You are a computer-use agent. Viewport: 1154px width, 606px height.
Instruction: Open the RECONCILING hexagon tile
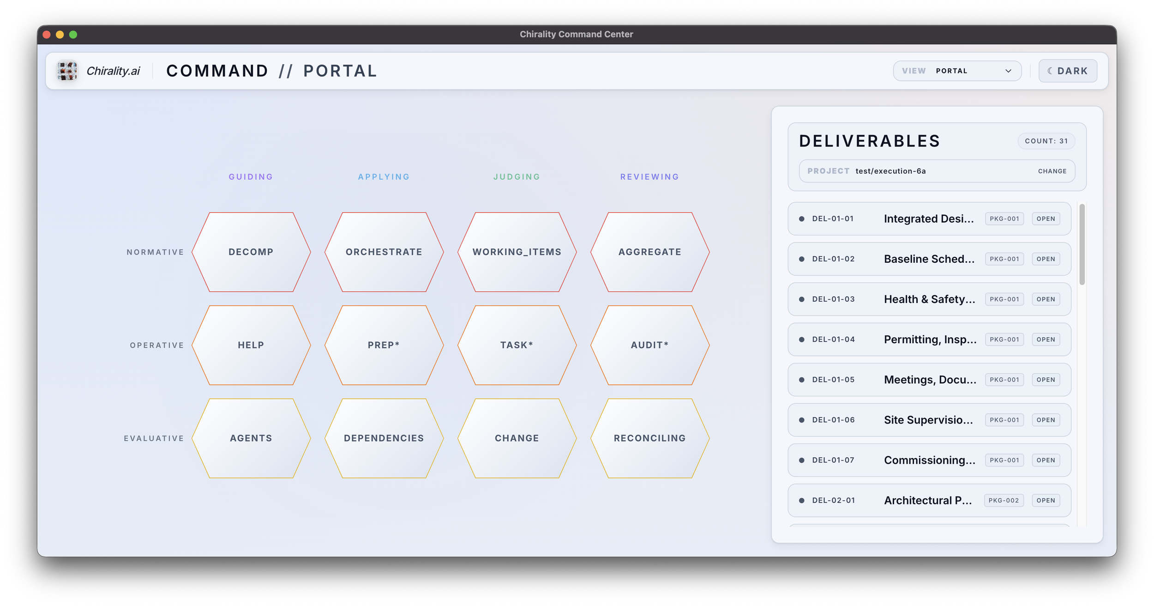coord(650,438)
